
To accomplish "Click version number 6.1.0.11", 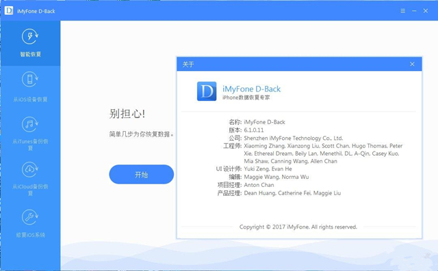I will pos(254,130).
